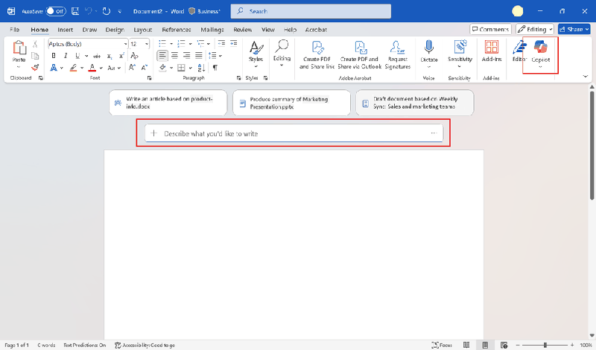The height and width of the screenshot is (350, 596).
Task: Select the Format Painter brush
Action: click(35, 68)
